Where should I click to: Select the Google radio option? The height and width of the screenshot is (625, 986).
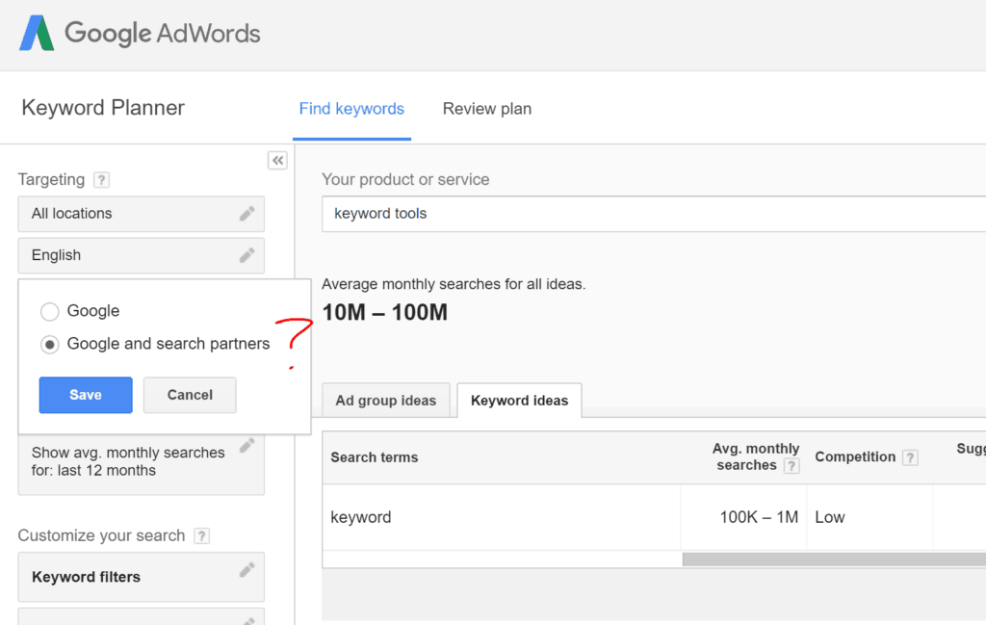coord(50,311)
